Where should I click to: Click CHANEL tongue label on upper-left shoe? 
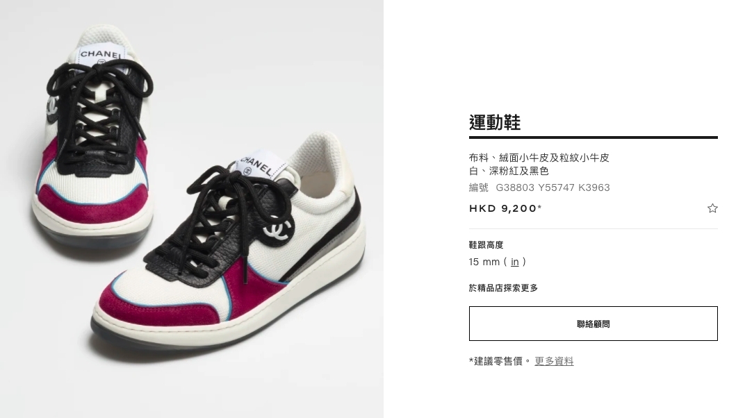coord(101,56)
